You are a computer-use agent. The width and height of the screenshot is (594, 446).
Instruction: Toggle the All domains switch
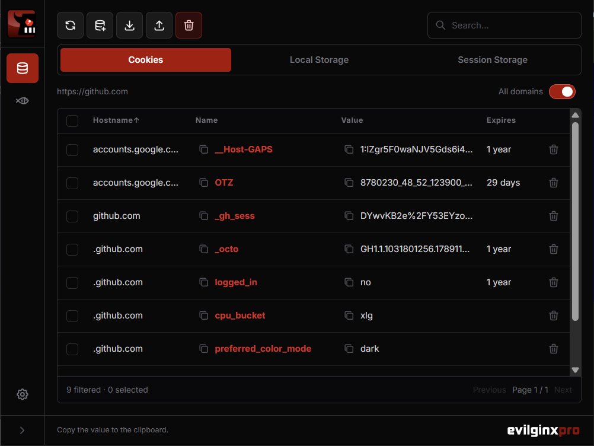(x=562, y=92)
